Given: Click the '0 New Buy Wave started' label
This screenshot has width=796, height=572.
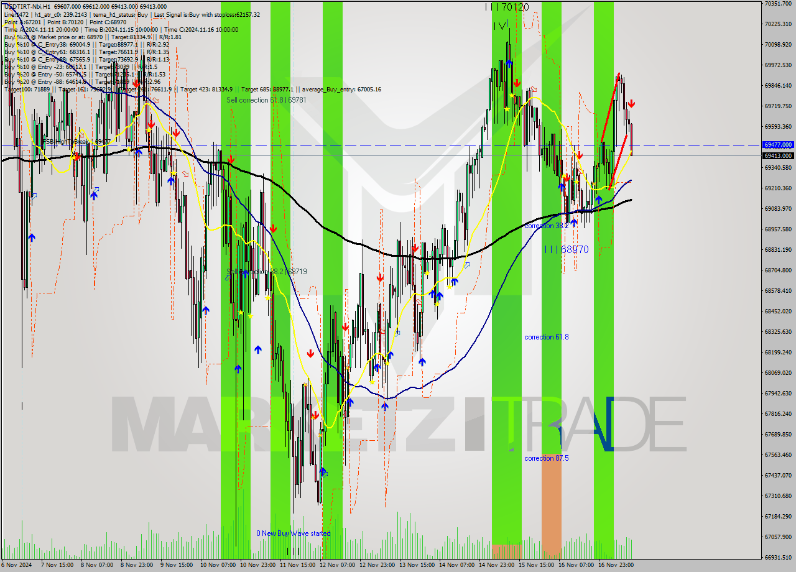Looking at the screenshot, I should pyautogui.click(x=294, y=533).
